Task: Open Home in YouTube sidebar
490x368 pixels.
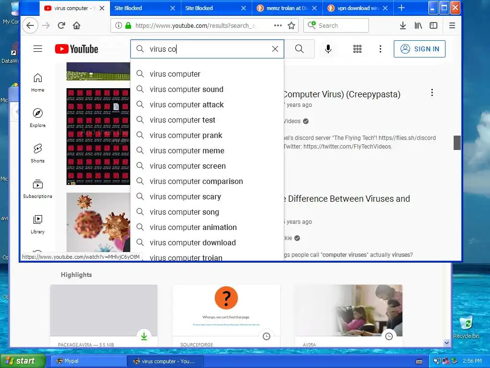Action: [37, 82]
